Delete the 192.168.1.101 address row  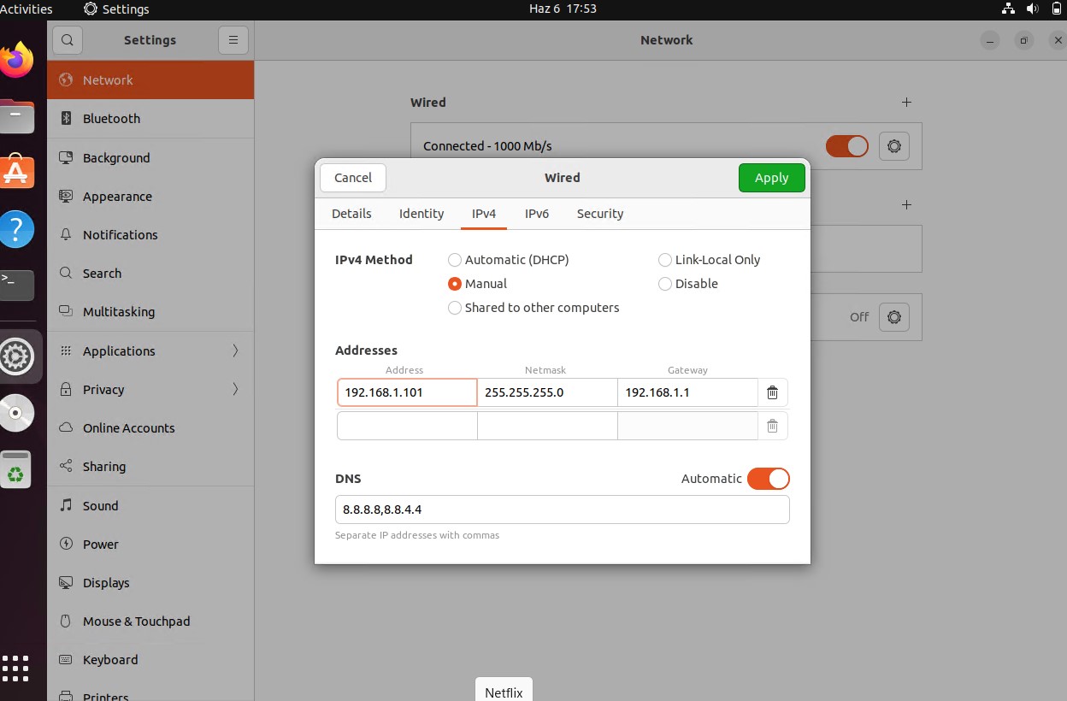click(x=772, y=392)
